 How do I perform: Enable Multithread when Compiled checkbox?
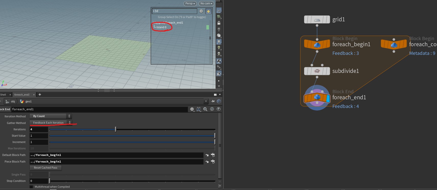pyautogui.click(x=31, y=187)
